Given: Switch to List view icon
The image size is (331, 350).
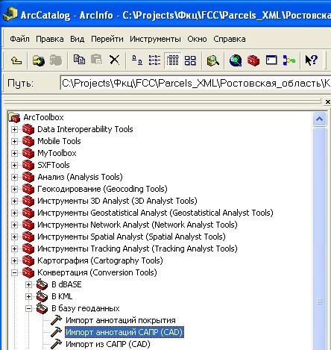Looking at the screenshot, I should coord(154,60).
